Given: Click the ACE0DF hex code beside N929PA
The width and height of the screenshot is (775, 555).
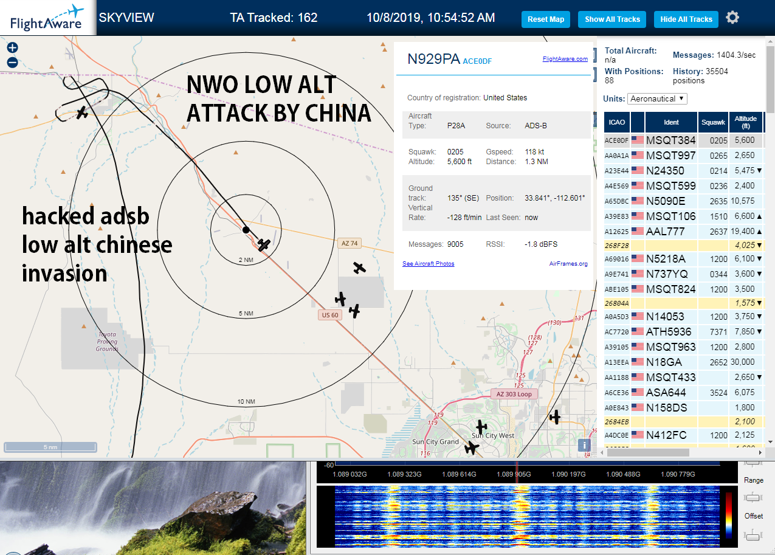Looking at the screenshot, I should [477, 61].
